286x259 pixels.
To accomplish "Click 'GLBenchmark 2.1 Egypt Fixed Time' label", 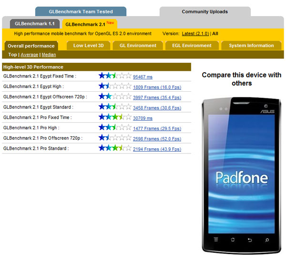I will coord(40,76).
